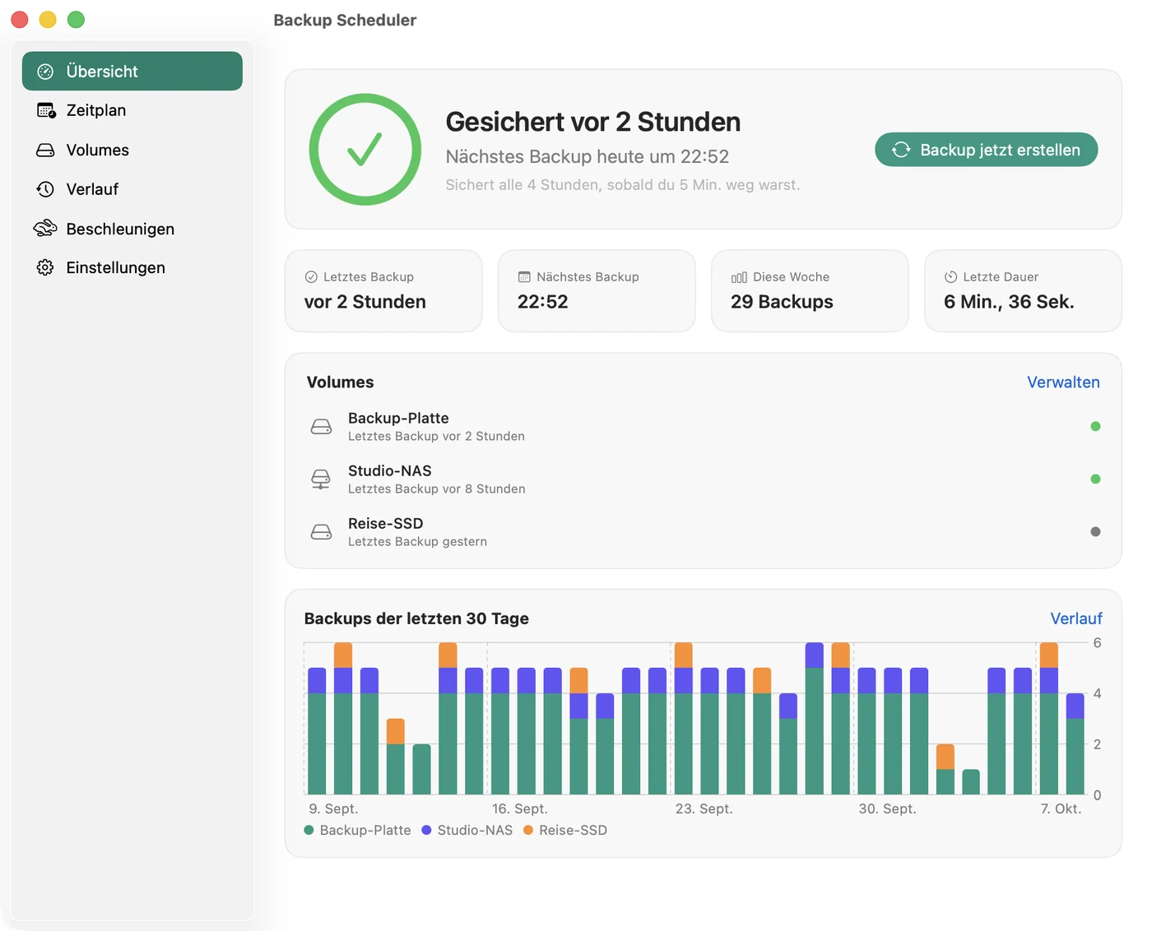This screenshot has height=931, width=1152.
Task: Click 'Letztes Backup gestern' text
Action: pyautogui.click(x=418, y=541)
